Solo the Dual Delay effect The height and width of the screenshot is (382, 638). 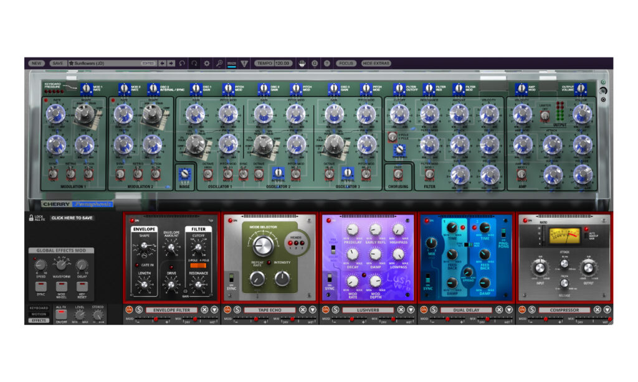point(434,310)
